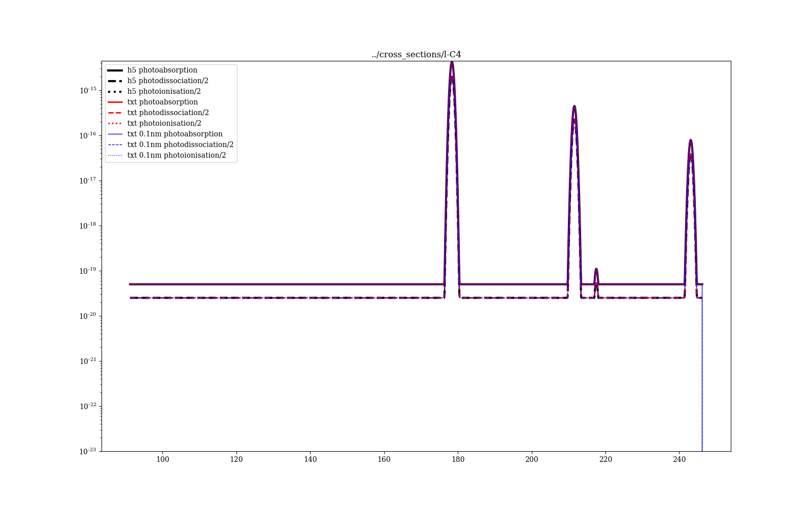Click x-axis tick label 100
The height and width of the screenshot is (507, 812).
tap(162, 459)
